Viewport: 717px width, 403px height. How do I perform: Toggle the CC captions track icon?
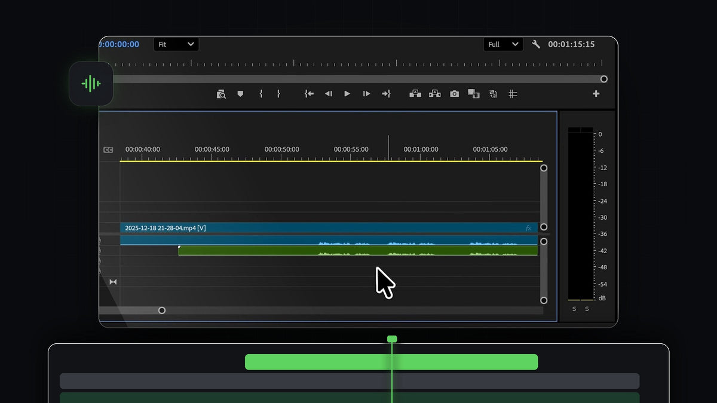[108, 150]
